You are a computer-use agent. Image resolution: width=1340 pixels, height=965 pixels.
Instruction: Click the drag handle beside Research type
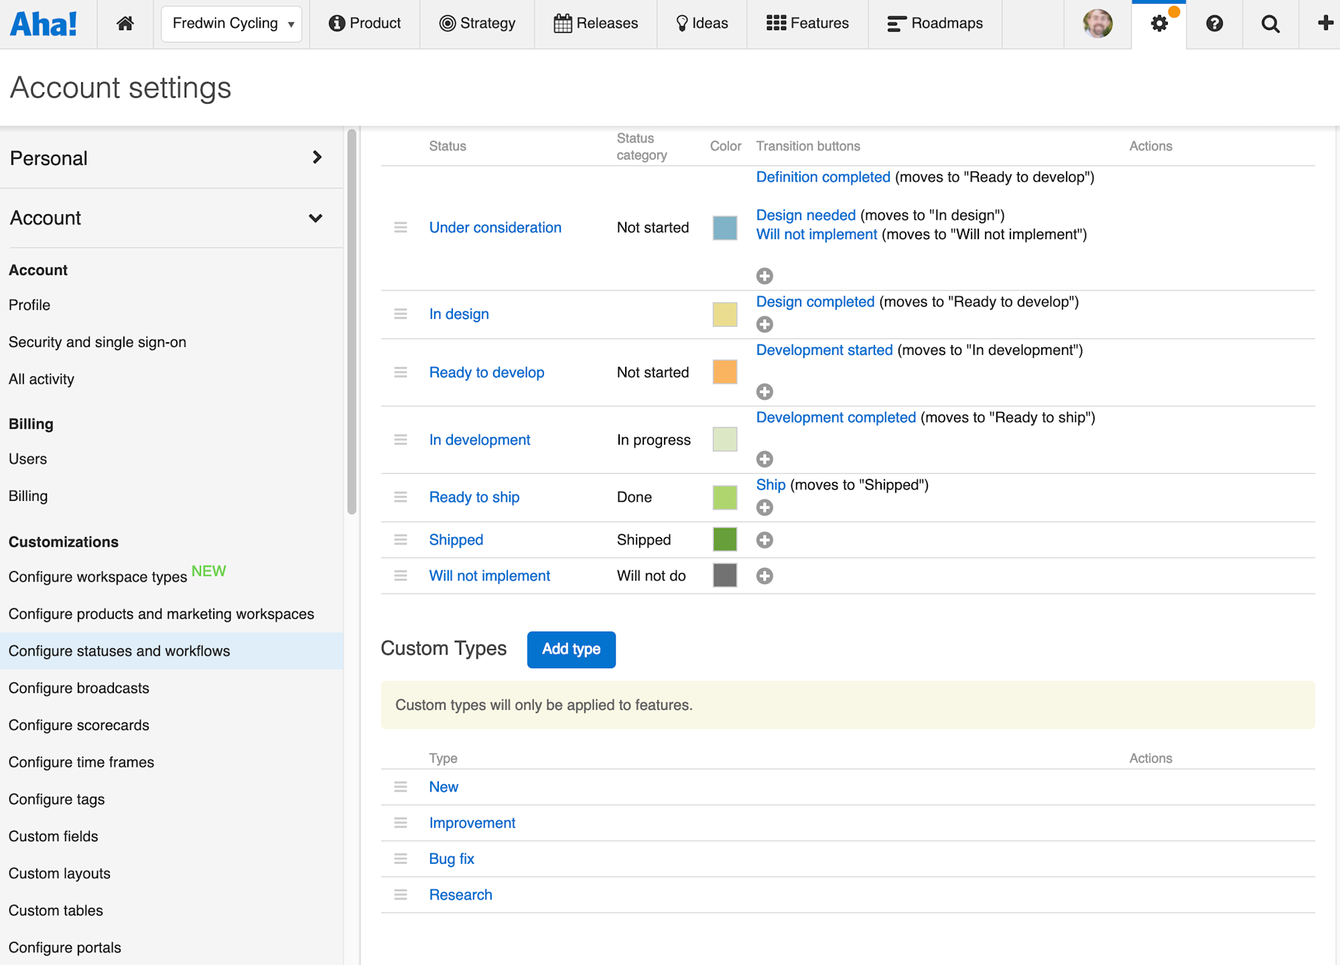tap(401, 894)
